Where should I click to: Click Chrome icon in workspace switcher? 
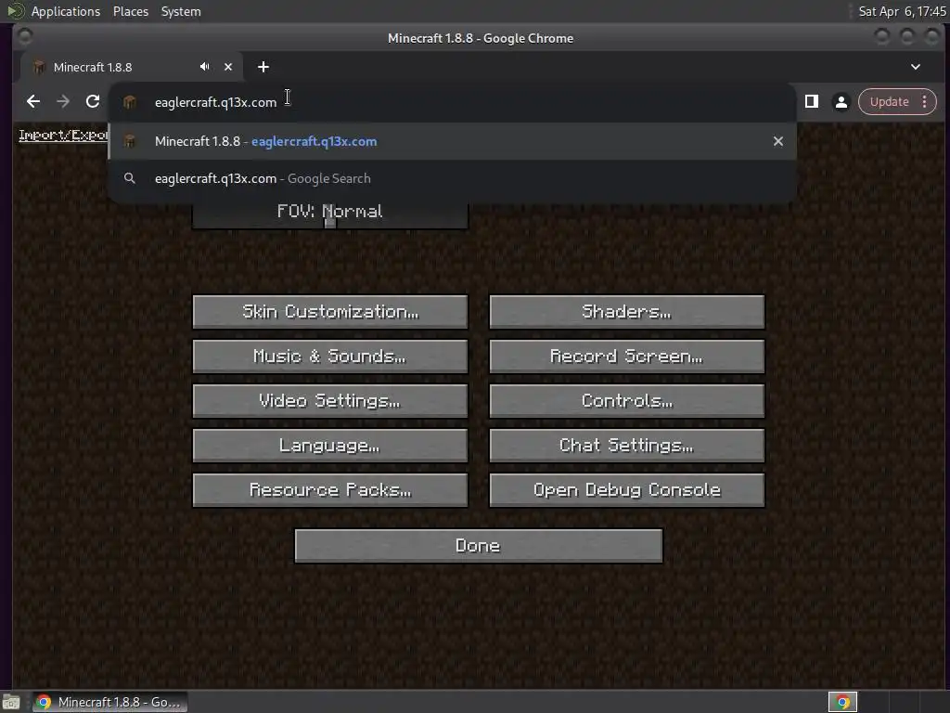click(842, 702)
